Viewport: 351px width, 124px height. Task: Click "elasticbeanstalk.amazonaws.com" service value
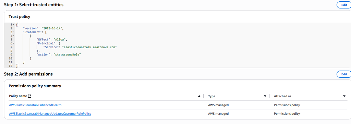(90, 47)
